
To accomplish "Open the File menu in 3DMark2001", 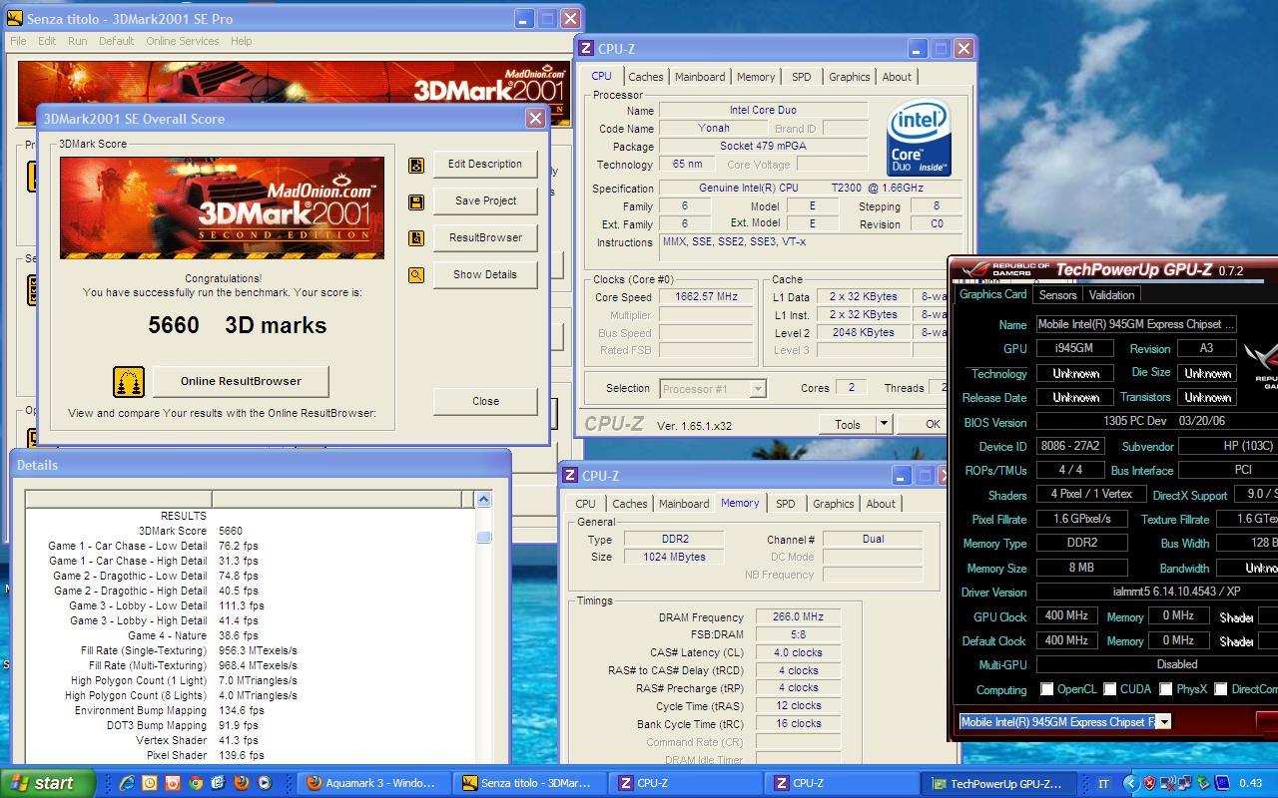I will point(18,41).
